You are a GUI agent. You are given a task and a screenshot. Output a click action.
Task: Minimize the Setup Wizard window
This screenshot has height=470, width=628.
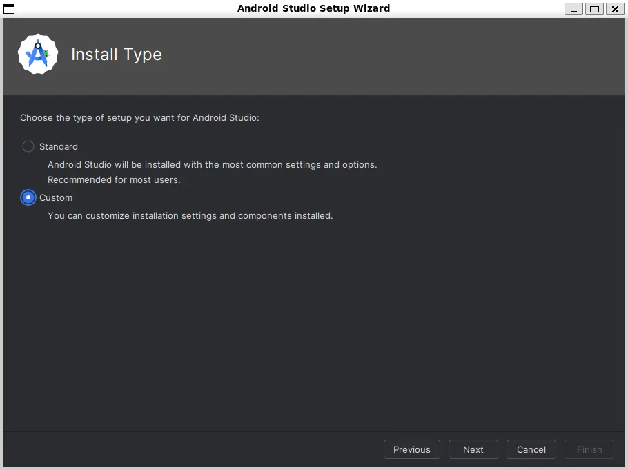point(573,9)
